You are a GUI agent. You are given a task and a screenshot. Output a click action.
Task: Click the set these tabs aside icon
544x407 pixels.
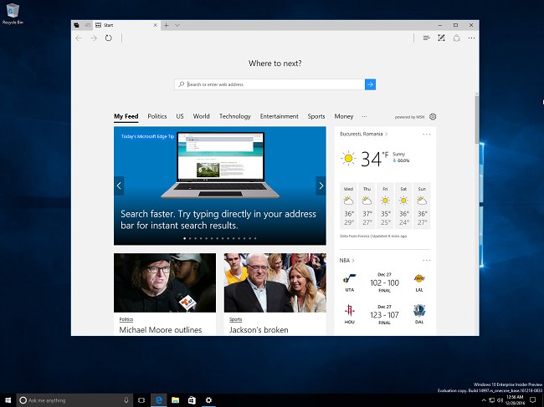pyautogui.click(x=87, y=25)
